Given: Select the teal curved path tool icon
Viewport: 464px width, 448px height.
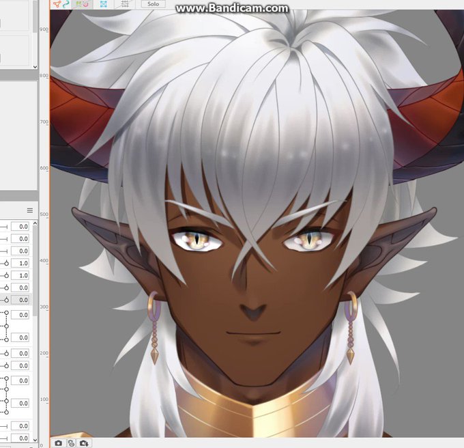Looking at the screenshot, I should (x=66, y=4).
